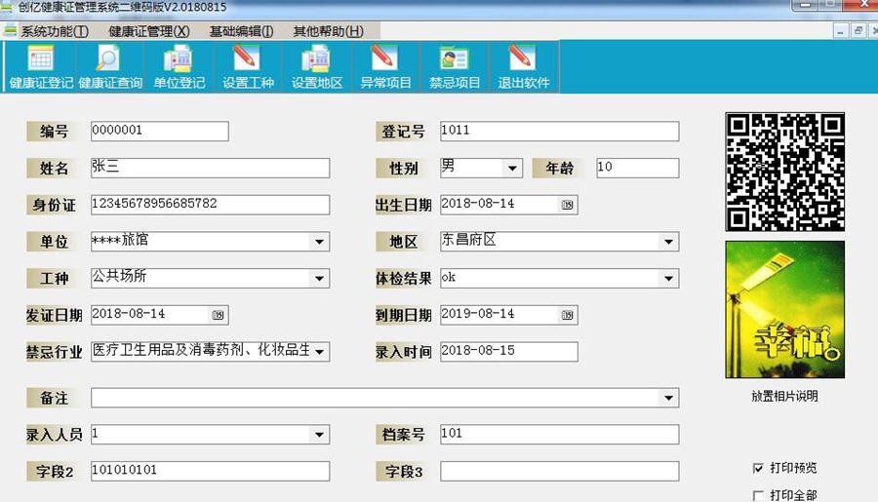This screenshot has height=502, width=878.
Task: Open calendar picker for 出生日期
Action: (567, 205)
